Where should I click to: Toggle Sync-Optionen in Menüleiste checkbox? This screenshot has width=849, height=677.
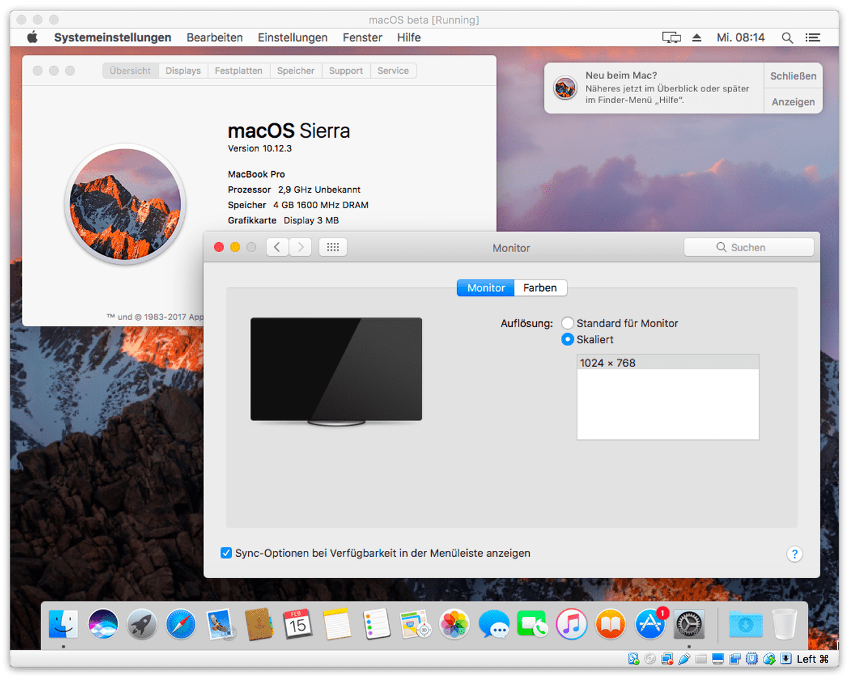click(x=226, y=553)
